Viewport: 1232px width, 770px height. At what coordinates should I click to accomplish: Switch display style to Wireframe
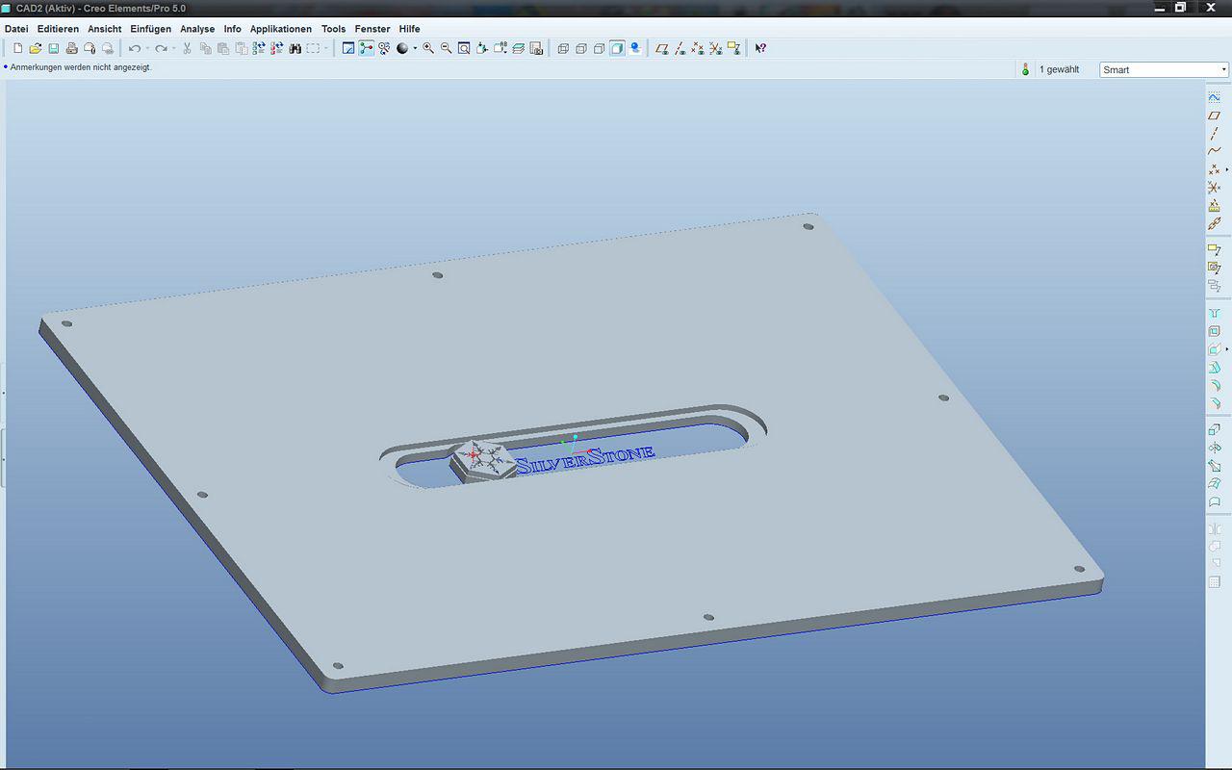pyautogui.click(x=563, y=48)
